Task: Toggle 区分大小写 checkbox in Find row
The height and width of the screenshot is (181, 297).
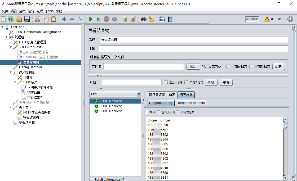Action: [x=158, y=112]
